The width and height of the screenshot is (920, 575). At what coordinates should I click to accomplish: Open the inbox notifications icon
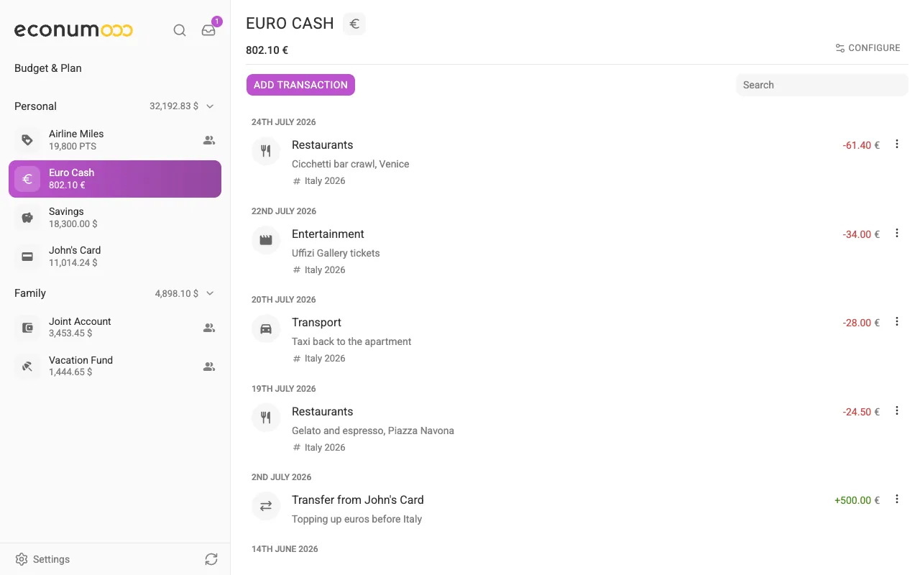point(208,30)
